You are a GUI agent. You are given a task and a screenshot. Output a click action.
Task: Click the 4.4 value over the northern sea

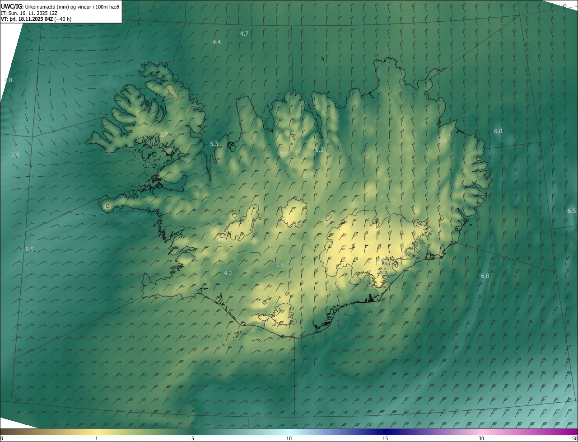pos(217,42)
